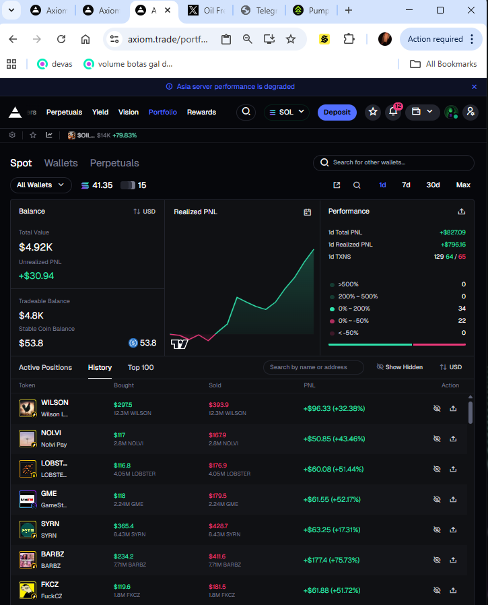Toggle Show Hidden tokens
This screenshot has height=605, width=488.
click(x=400, y=367)
